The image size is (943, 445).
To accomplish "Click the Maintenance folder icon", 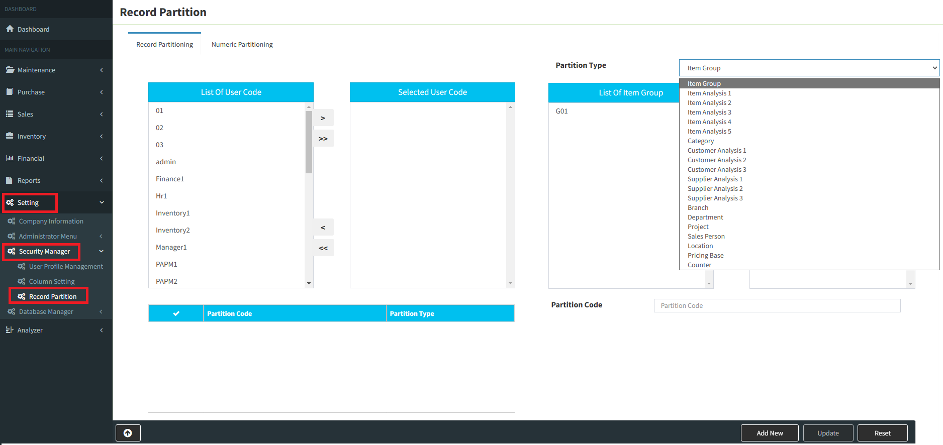I will point(10,70).
